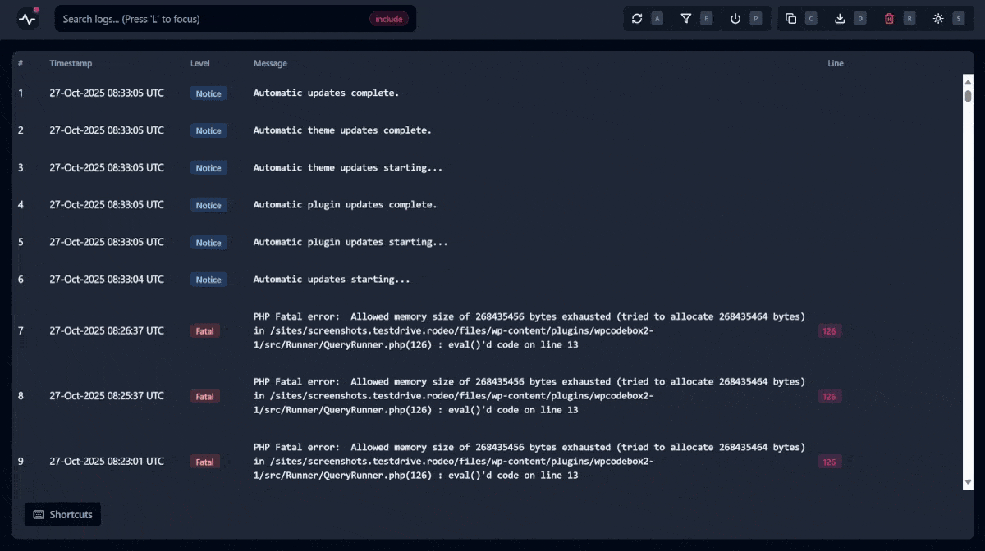
Task: Toggle filtering with the F key badge
Action: click(704, 18)
